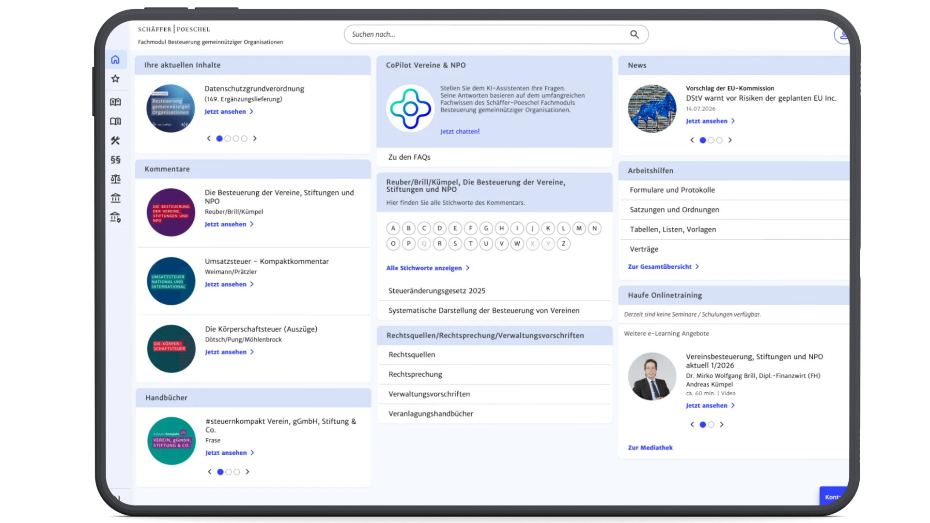Screen dimensions: 930x523
Task: Click Jetzt chatten! link
Action: click(x=460, y=132)
